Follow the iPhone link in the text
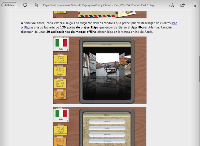Viewport: 200px width, 146px height. pos(28,28)
